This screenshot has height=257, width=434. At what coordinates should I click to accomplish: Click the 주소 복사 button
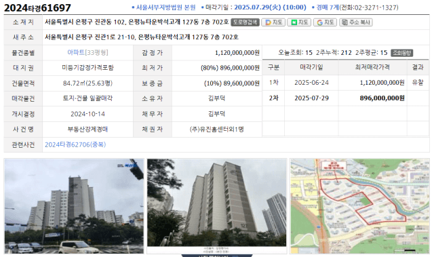pyautogui.click(x=355, y=22)
